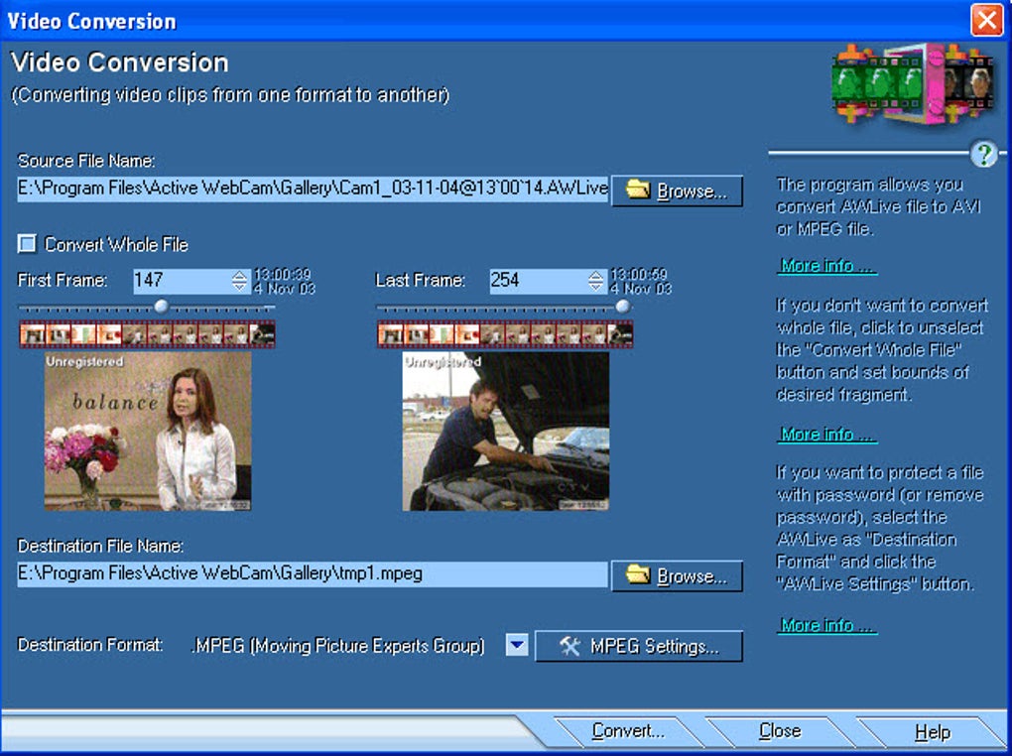Click the filmstrip under First Frame slider
The width and height of the screenshot is (1012, 756).
pos(147,334)
